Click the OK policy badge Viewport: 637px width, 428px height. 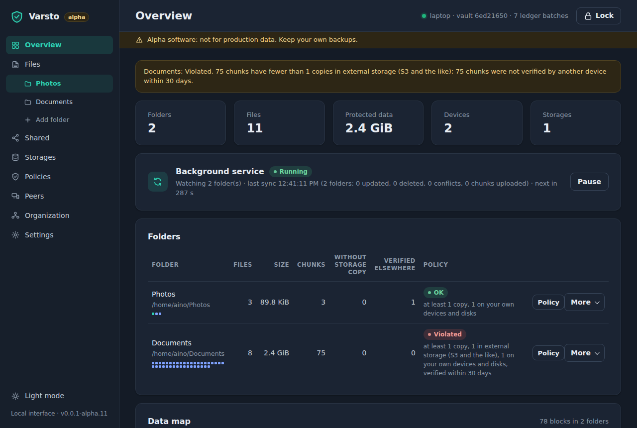tap(435, 293)
